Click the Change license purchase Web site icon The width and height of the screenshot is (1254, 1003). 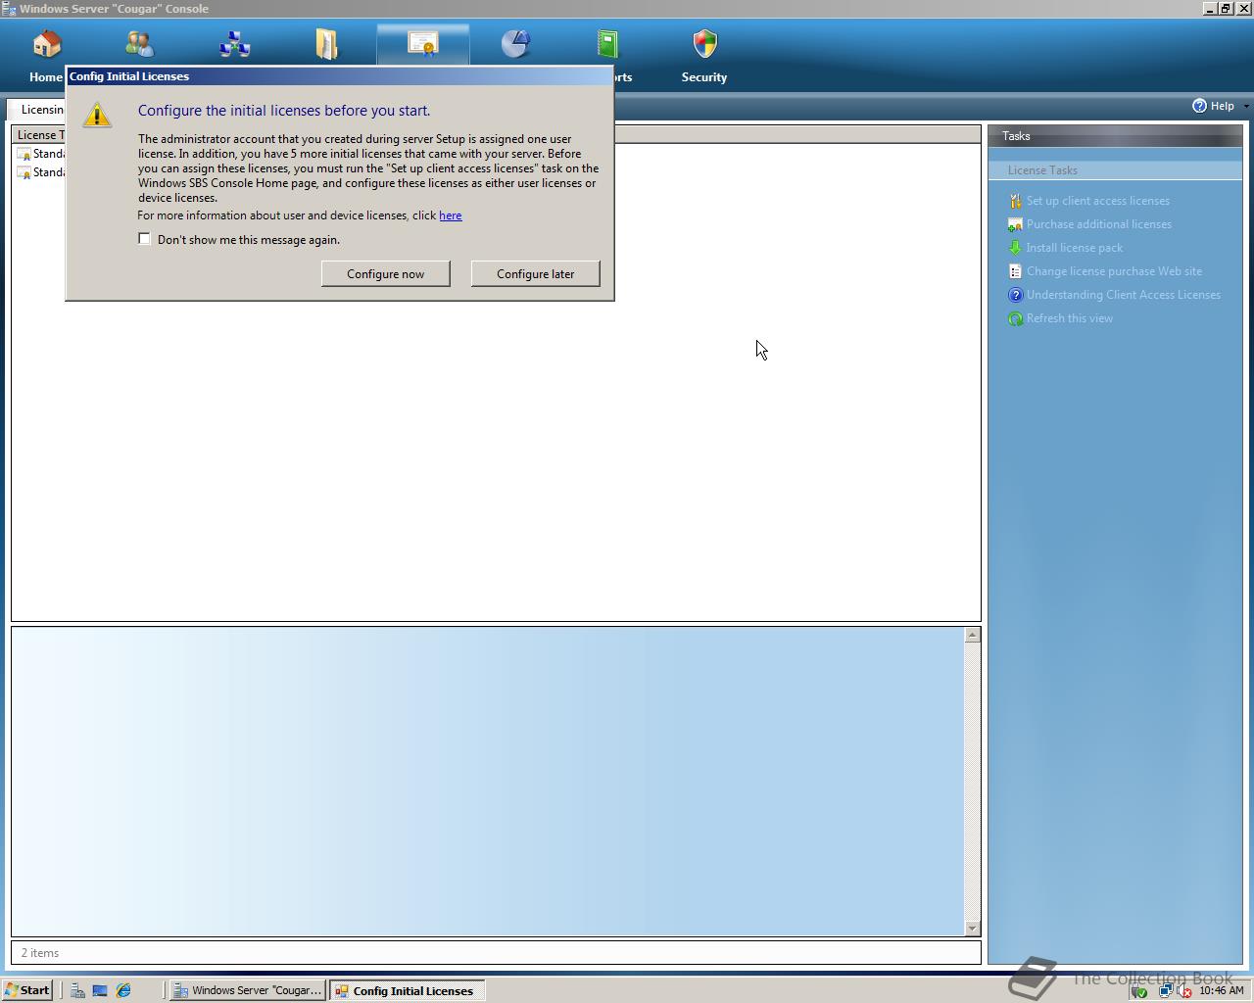1015,271
